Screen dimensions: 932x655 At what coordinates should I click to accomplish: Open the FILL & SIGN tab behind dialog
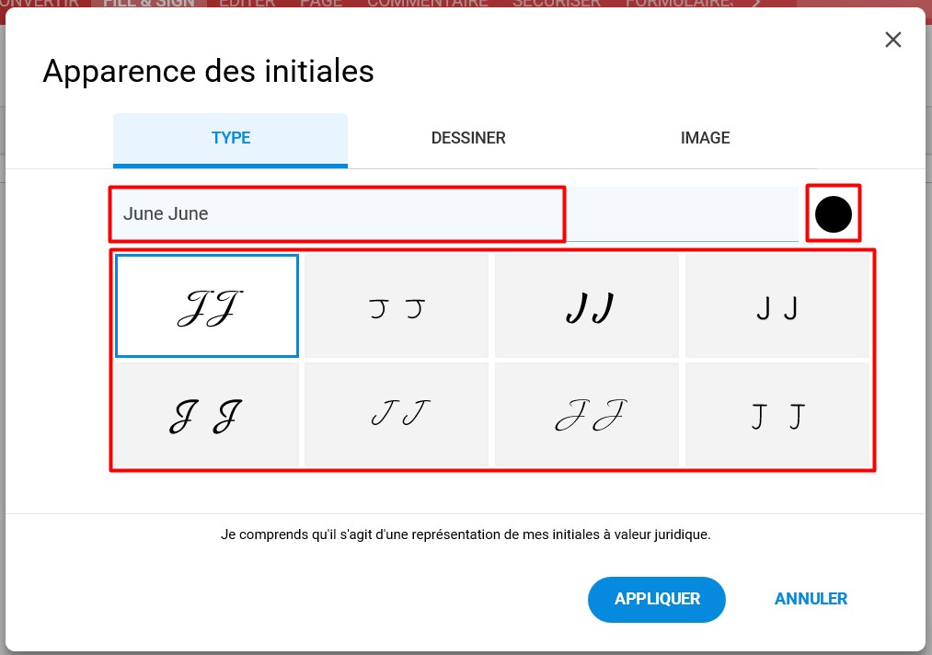coord(149,3)
